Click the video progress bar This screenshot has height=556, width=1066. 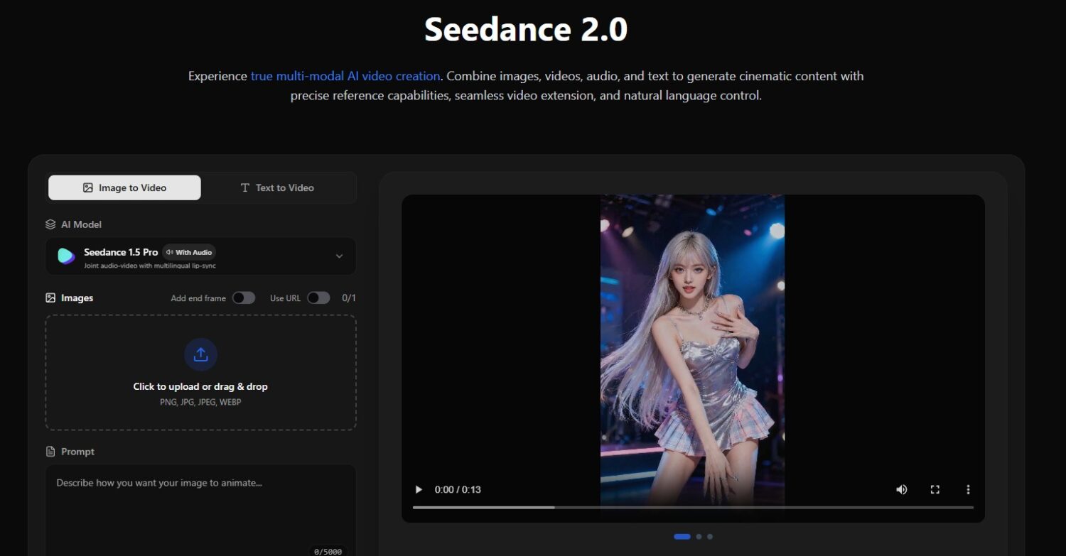693,507
